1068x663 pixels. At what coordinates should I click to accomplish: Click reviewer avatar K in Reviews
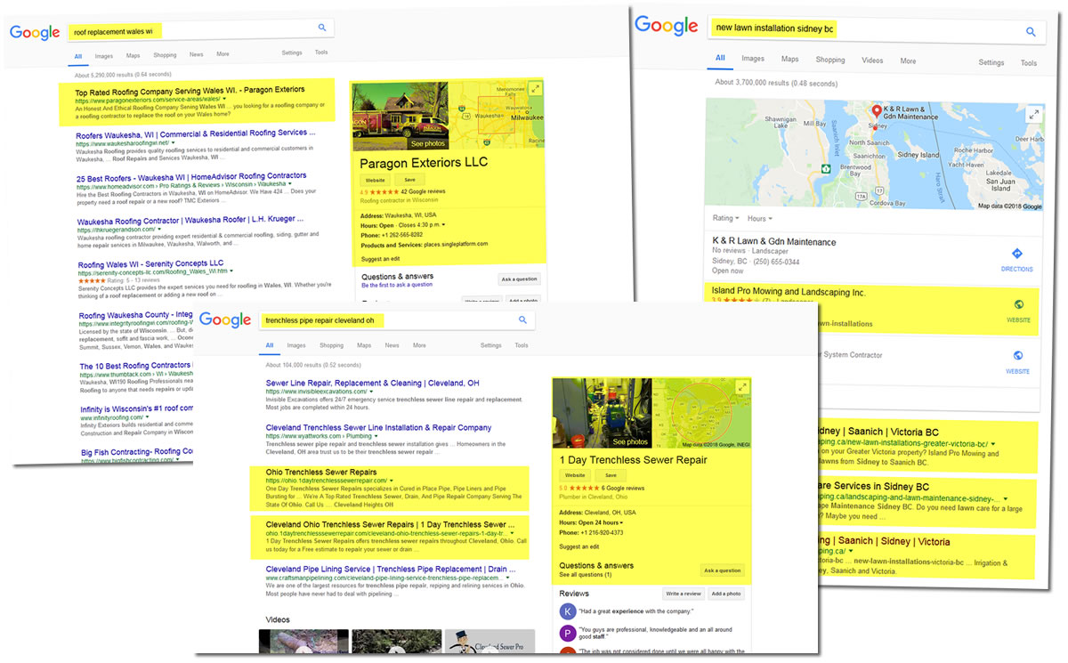(567, 611)
